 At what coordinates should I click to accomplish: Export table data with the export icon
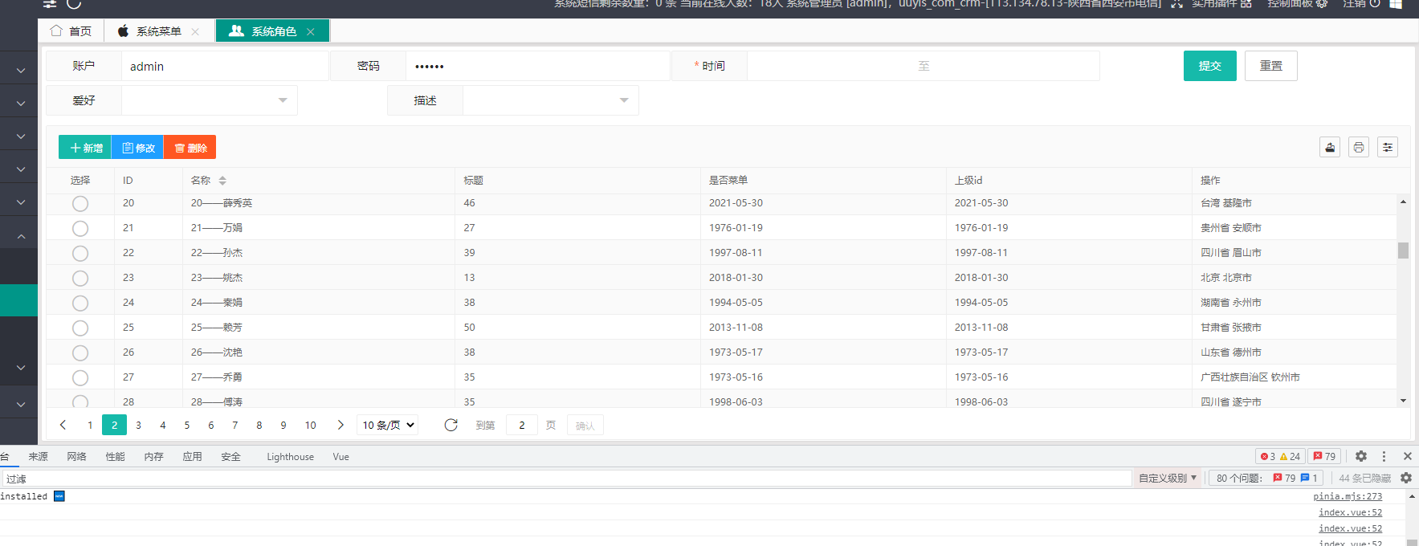click(1330, 147)
